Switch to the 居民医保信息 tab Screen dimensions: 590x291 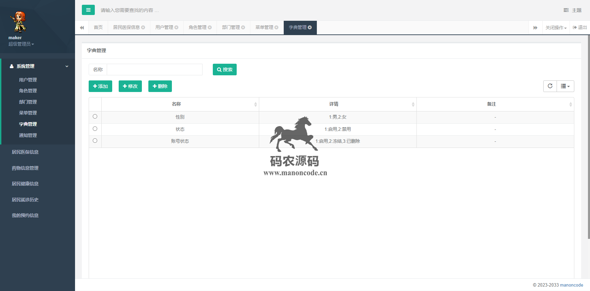pyautogui.click(x=127, y=28)
